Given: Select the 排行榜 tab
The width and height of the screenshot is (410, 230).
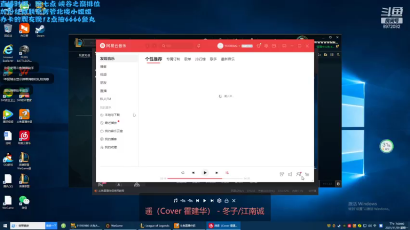Looking at the screenshot, I should point(200,59).
